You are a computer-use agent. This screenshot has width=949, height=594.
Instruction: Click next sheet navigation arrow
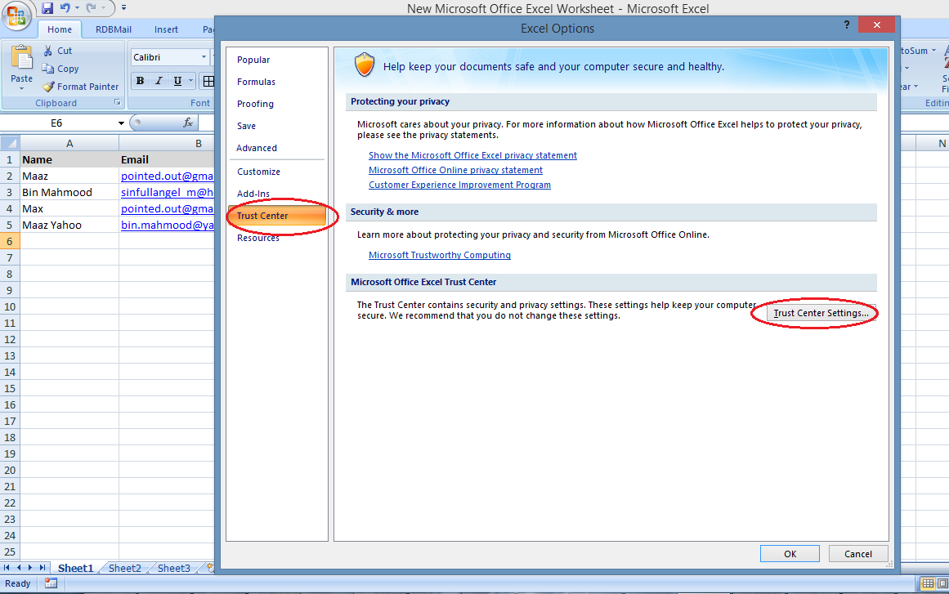pyautogui.click(x=30, y=567)
